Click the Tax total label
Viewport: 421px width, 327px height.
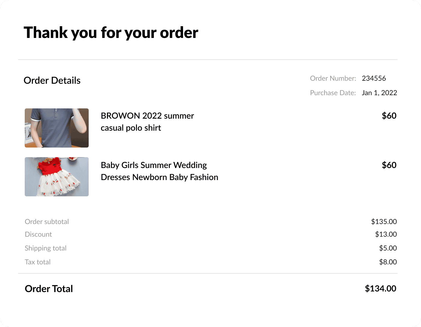click(38, 262)
